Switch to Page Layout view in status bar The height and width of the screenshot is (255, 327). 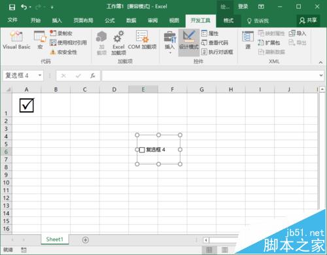(x=225, y=250)
